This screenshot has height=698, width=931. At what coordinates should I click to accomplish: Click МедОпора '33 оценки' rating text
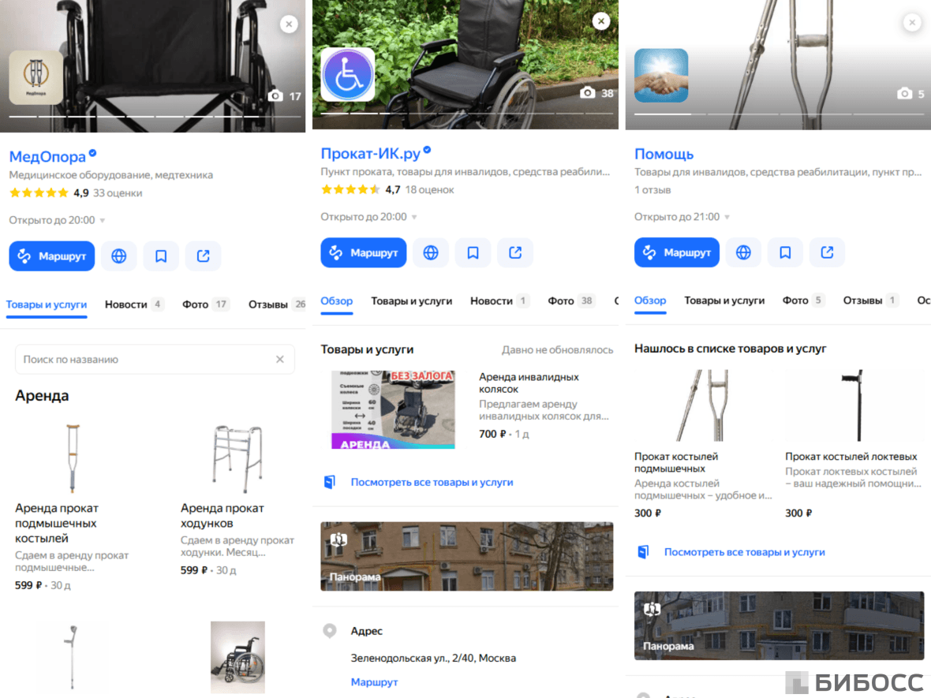pyautogui.click(x=118, y=193)
